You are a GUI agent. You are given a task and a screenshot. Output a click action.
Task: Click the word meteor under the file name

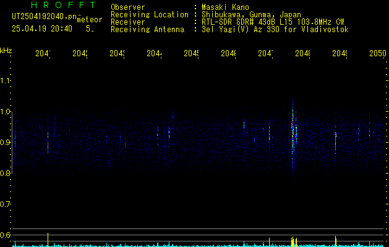[90, 20]
